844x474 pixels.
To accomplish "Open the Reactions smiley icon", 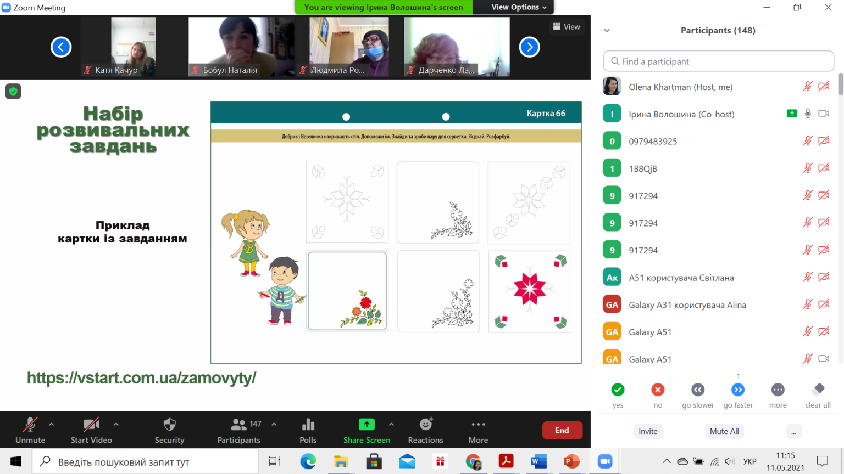I will pos(426,424).
